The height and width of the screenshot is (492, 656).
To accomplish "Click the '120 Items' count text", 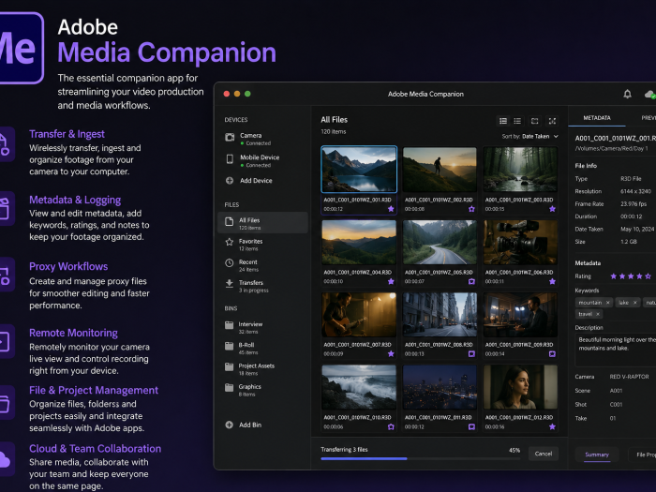I will point(333,132).
